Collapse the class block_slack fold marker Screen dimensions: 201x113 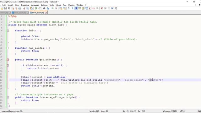[x=8, y=25]
